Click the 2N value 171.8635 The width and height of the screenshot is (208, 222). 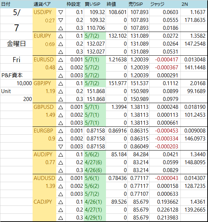point(195,20)
